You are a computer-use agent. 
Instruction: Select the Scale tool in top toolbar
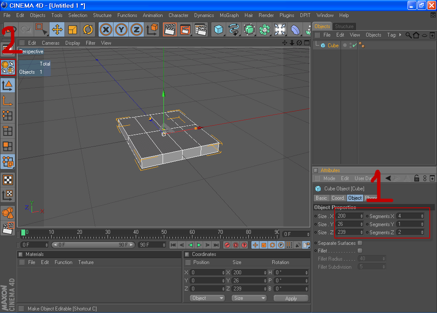(73, 29)
